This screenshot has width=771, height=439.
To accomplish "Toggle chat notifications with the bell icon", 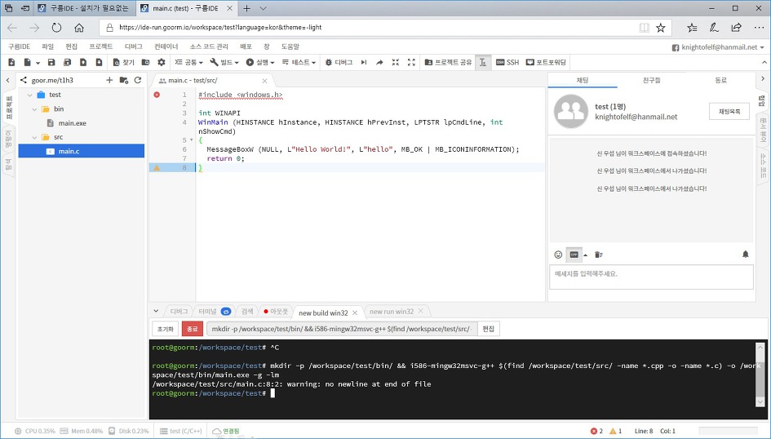I will [746, 254].
